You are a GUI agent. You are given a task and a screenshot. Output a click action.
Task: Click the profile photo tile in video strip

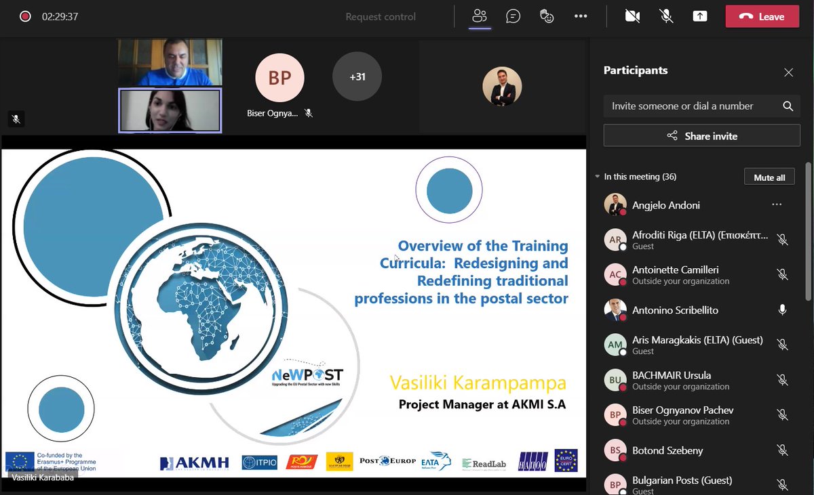502,87
